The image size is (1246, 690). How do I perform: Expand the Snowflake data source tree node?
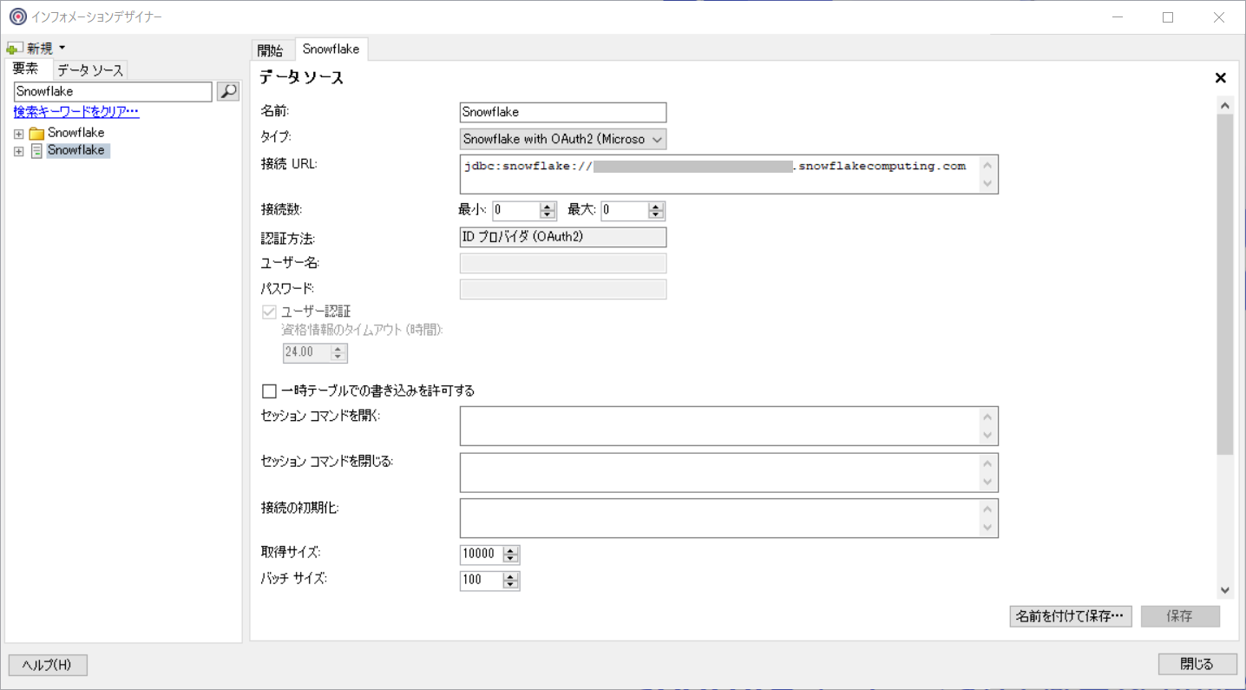pos(19,151)
